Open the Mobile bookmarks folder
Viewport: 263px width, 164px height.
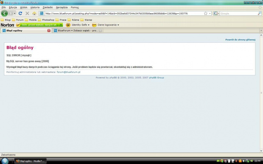pos(31,20)
